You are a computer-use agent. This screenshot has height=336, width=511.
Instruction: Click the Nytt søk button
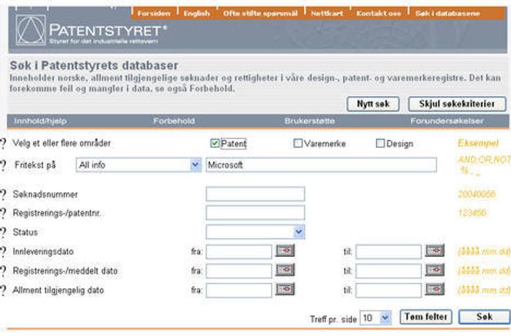(372, 103)
